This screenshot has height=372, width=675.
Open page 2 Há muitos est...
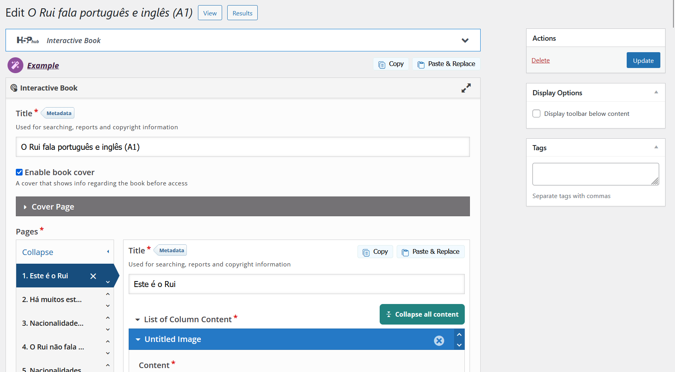52,300
